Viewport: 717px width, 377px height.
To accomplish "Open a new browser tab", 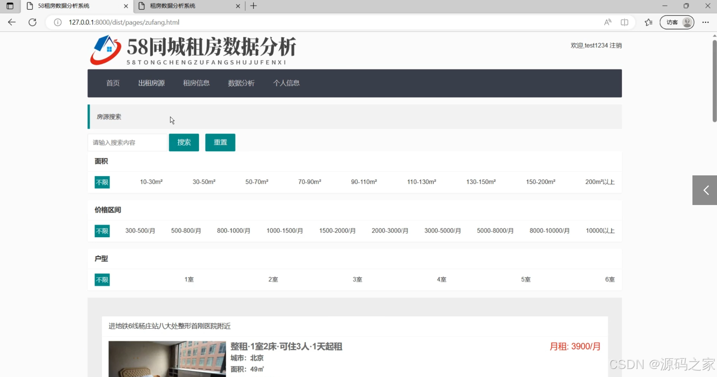I will pyautogui.click(x=254, y=6).
